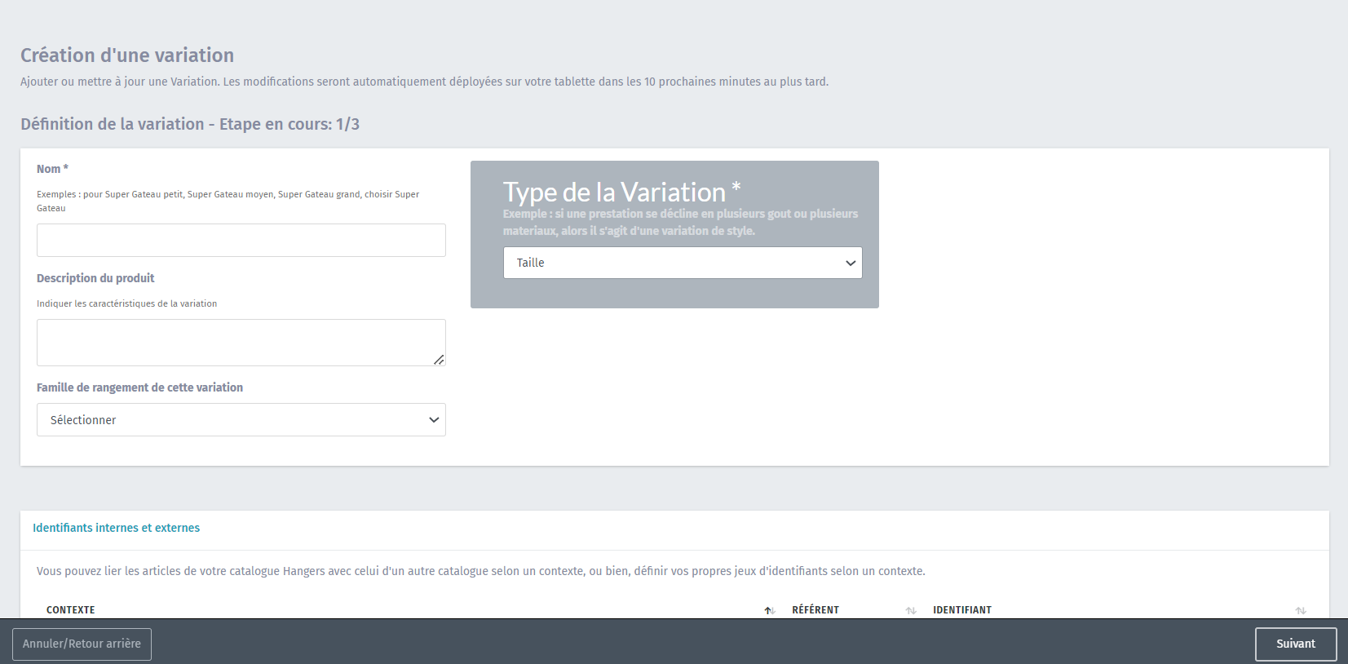Focus the Nom text field

click(x=241, y=241)
